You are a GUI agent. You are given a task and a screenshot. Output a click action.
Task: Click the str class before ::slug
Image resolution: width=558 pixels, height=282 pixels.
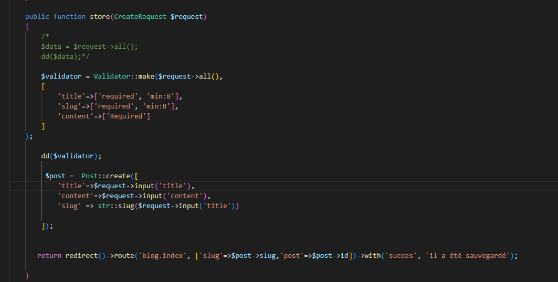pos(104,206)
